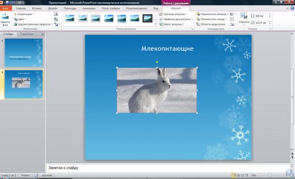
Task: Apply the first picture style thumbnail
Action: tap(70, 18)
